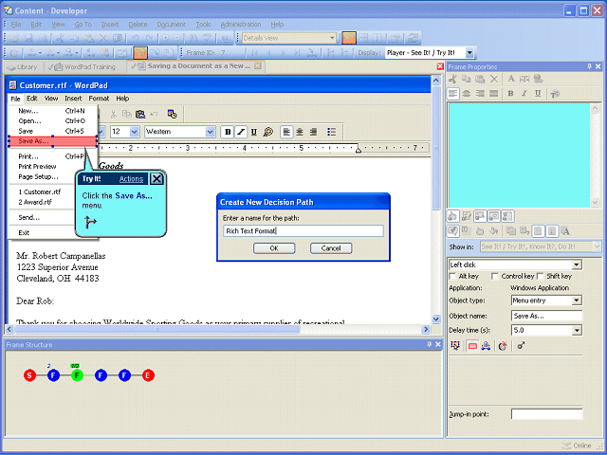Click the red E end node
The image size is (607, 455).
point(148,375)
